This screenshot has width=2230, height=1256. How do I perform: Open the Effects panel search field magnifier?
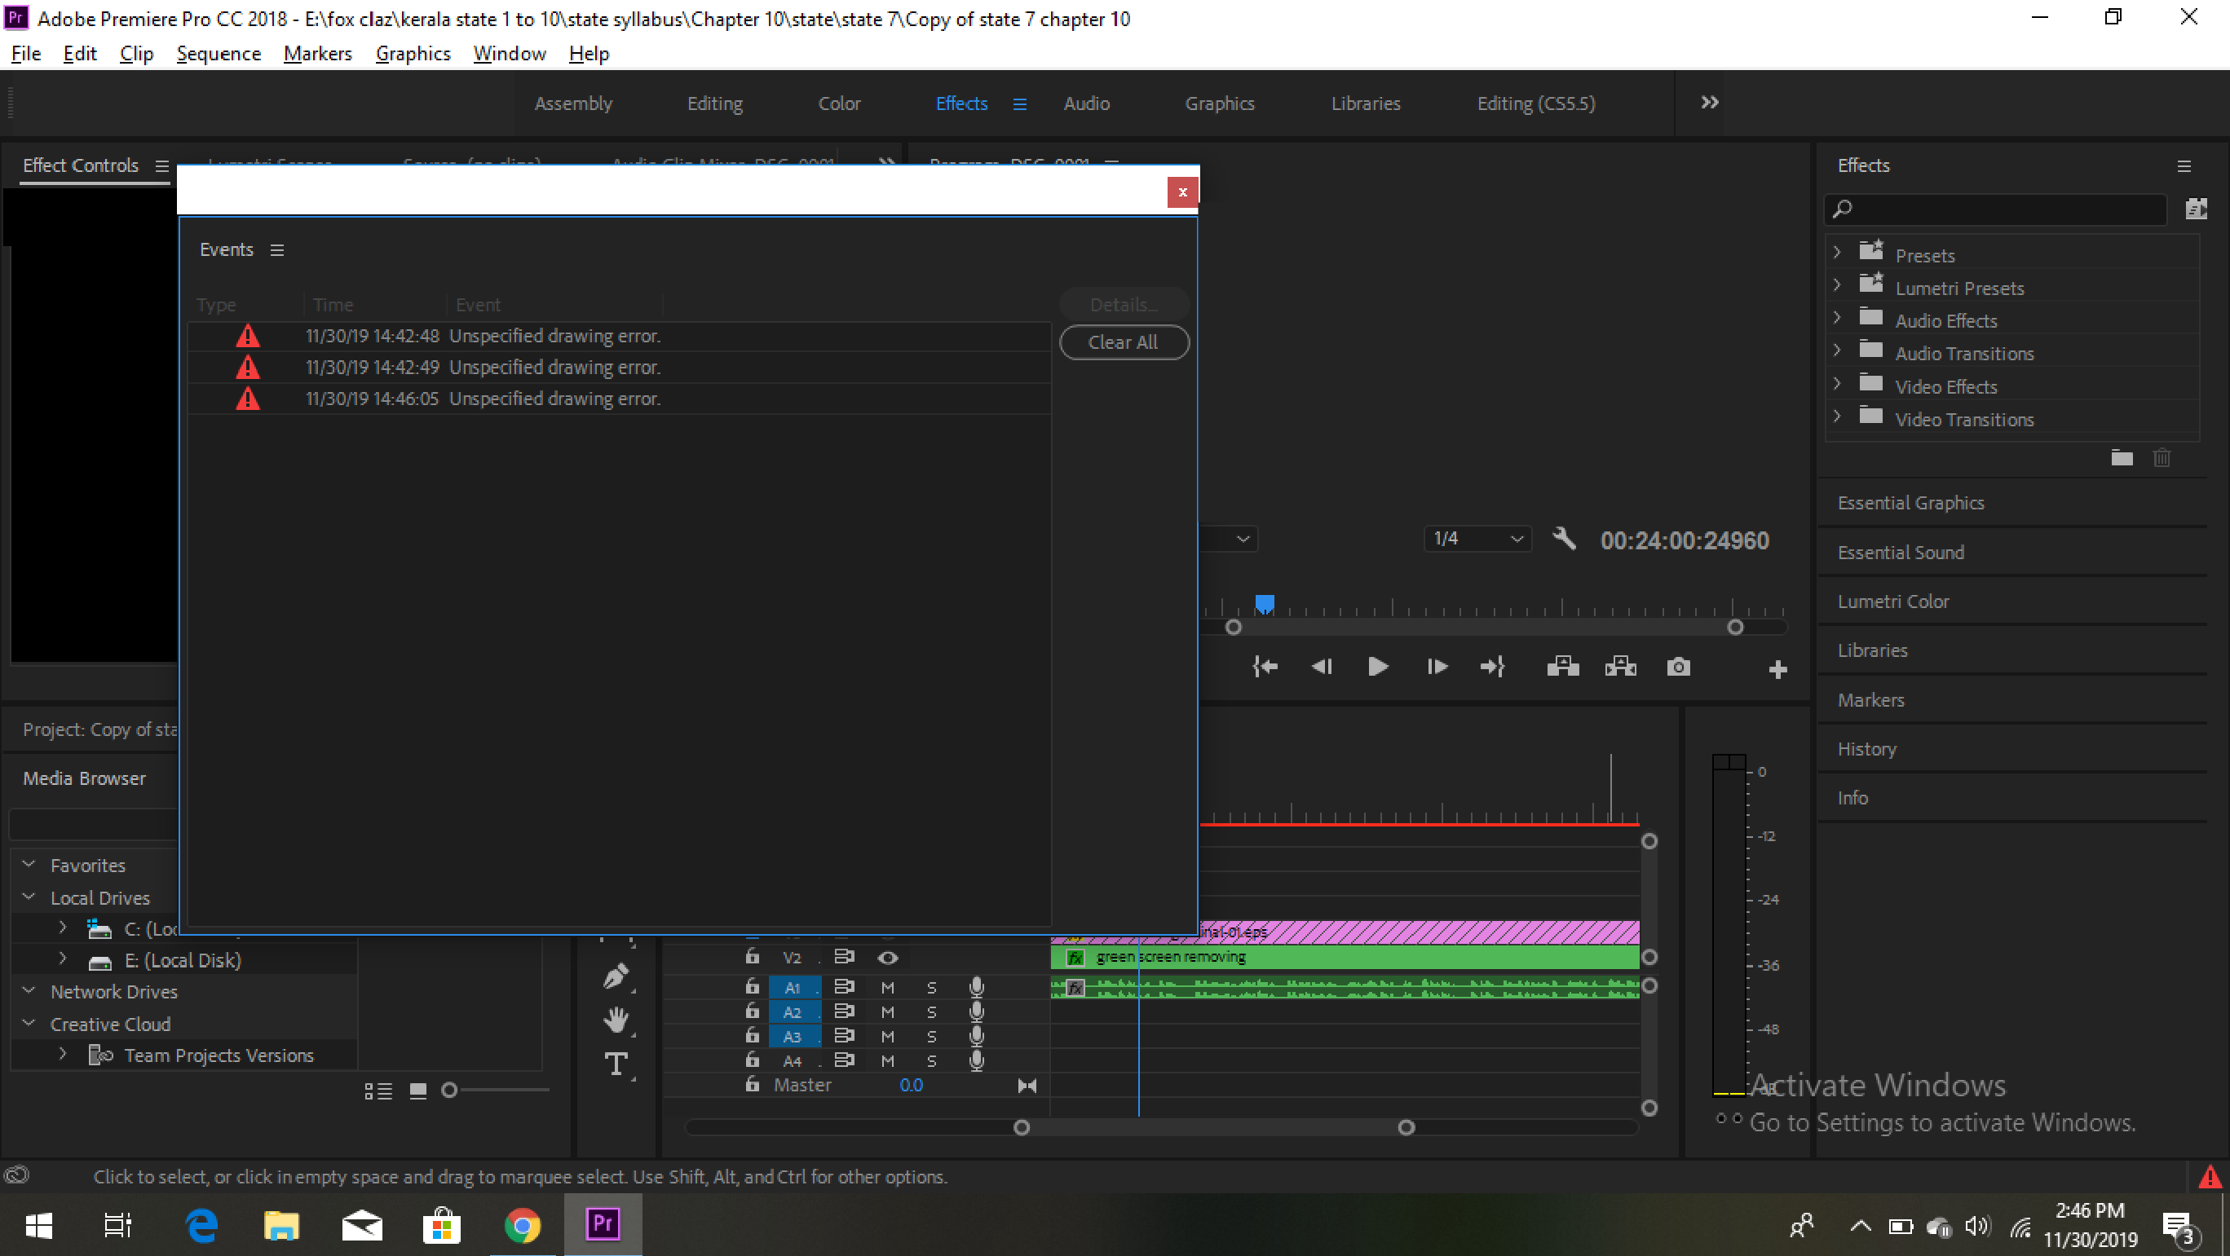(1842, 208)
